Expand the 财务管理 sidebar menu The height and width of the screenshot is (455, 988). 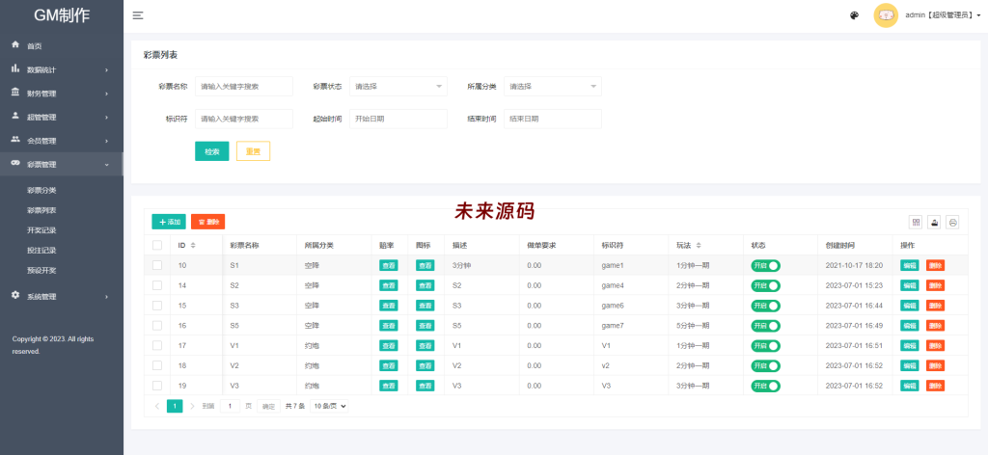(61, 94)
